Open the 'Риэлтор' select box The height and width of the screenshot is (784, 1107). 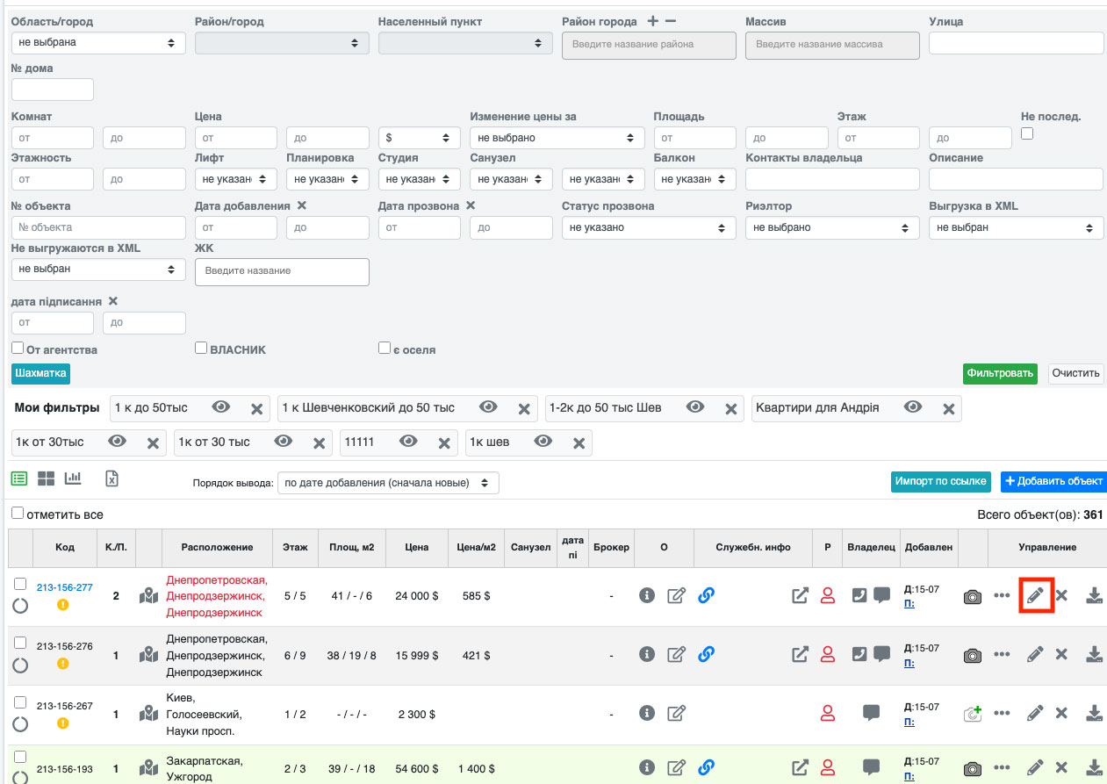828,227
